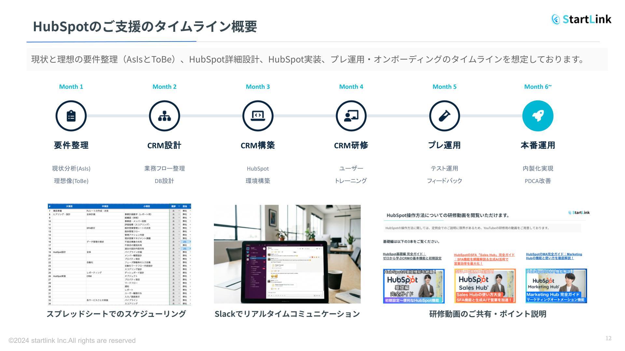Screen dimensions: 625x351
Task: Click the clipboard icon above 要件整理
Action: pos(71,115)
